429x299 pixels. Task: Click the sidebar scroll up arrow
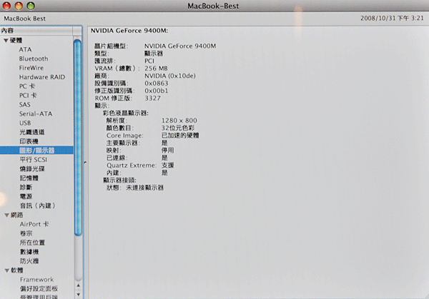78,285
